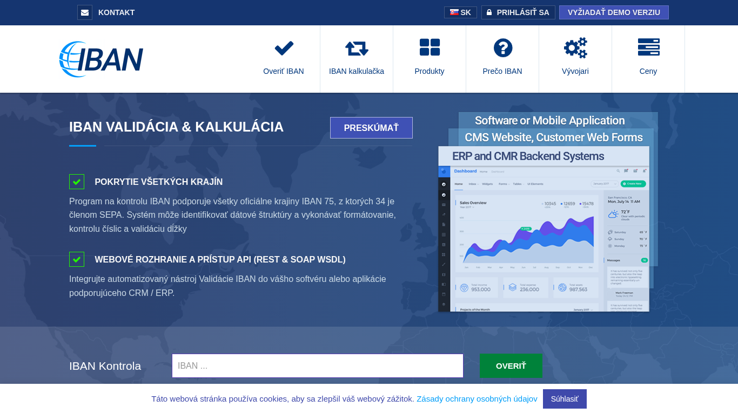
Task: Click the gears Vývojari icon
Action: click(x=575, y=48)
